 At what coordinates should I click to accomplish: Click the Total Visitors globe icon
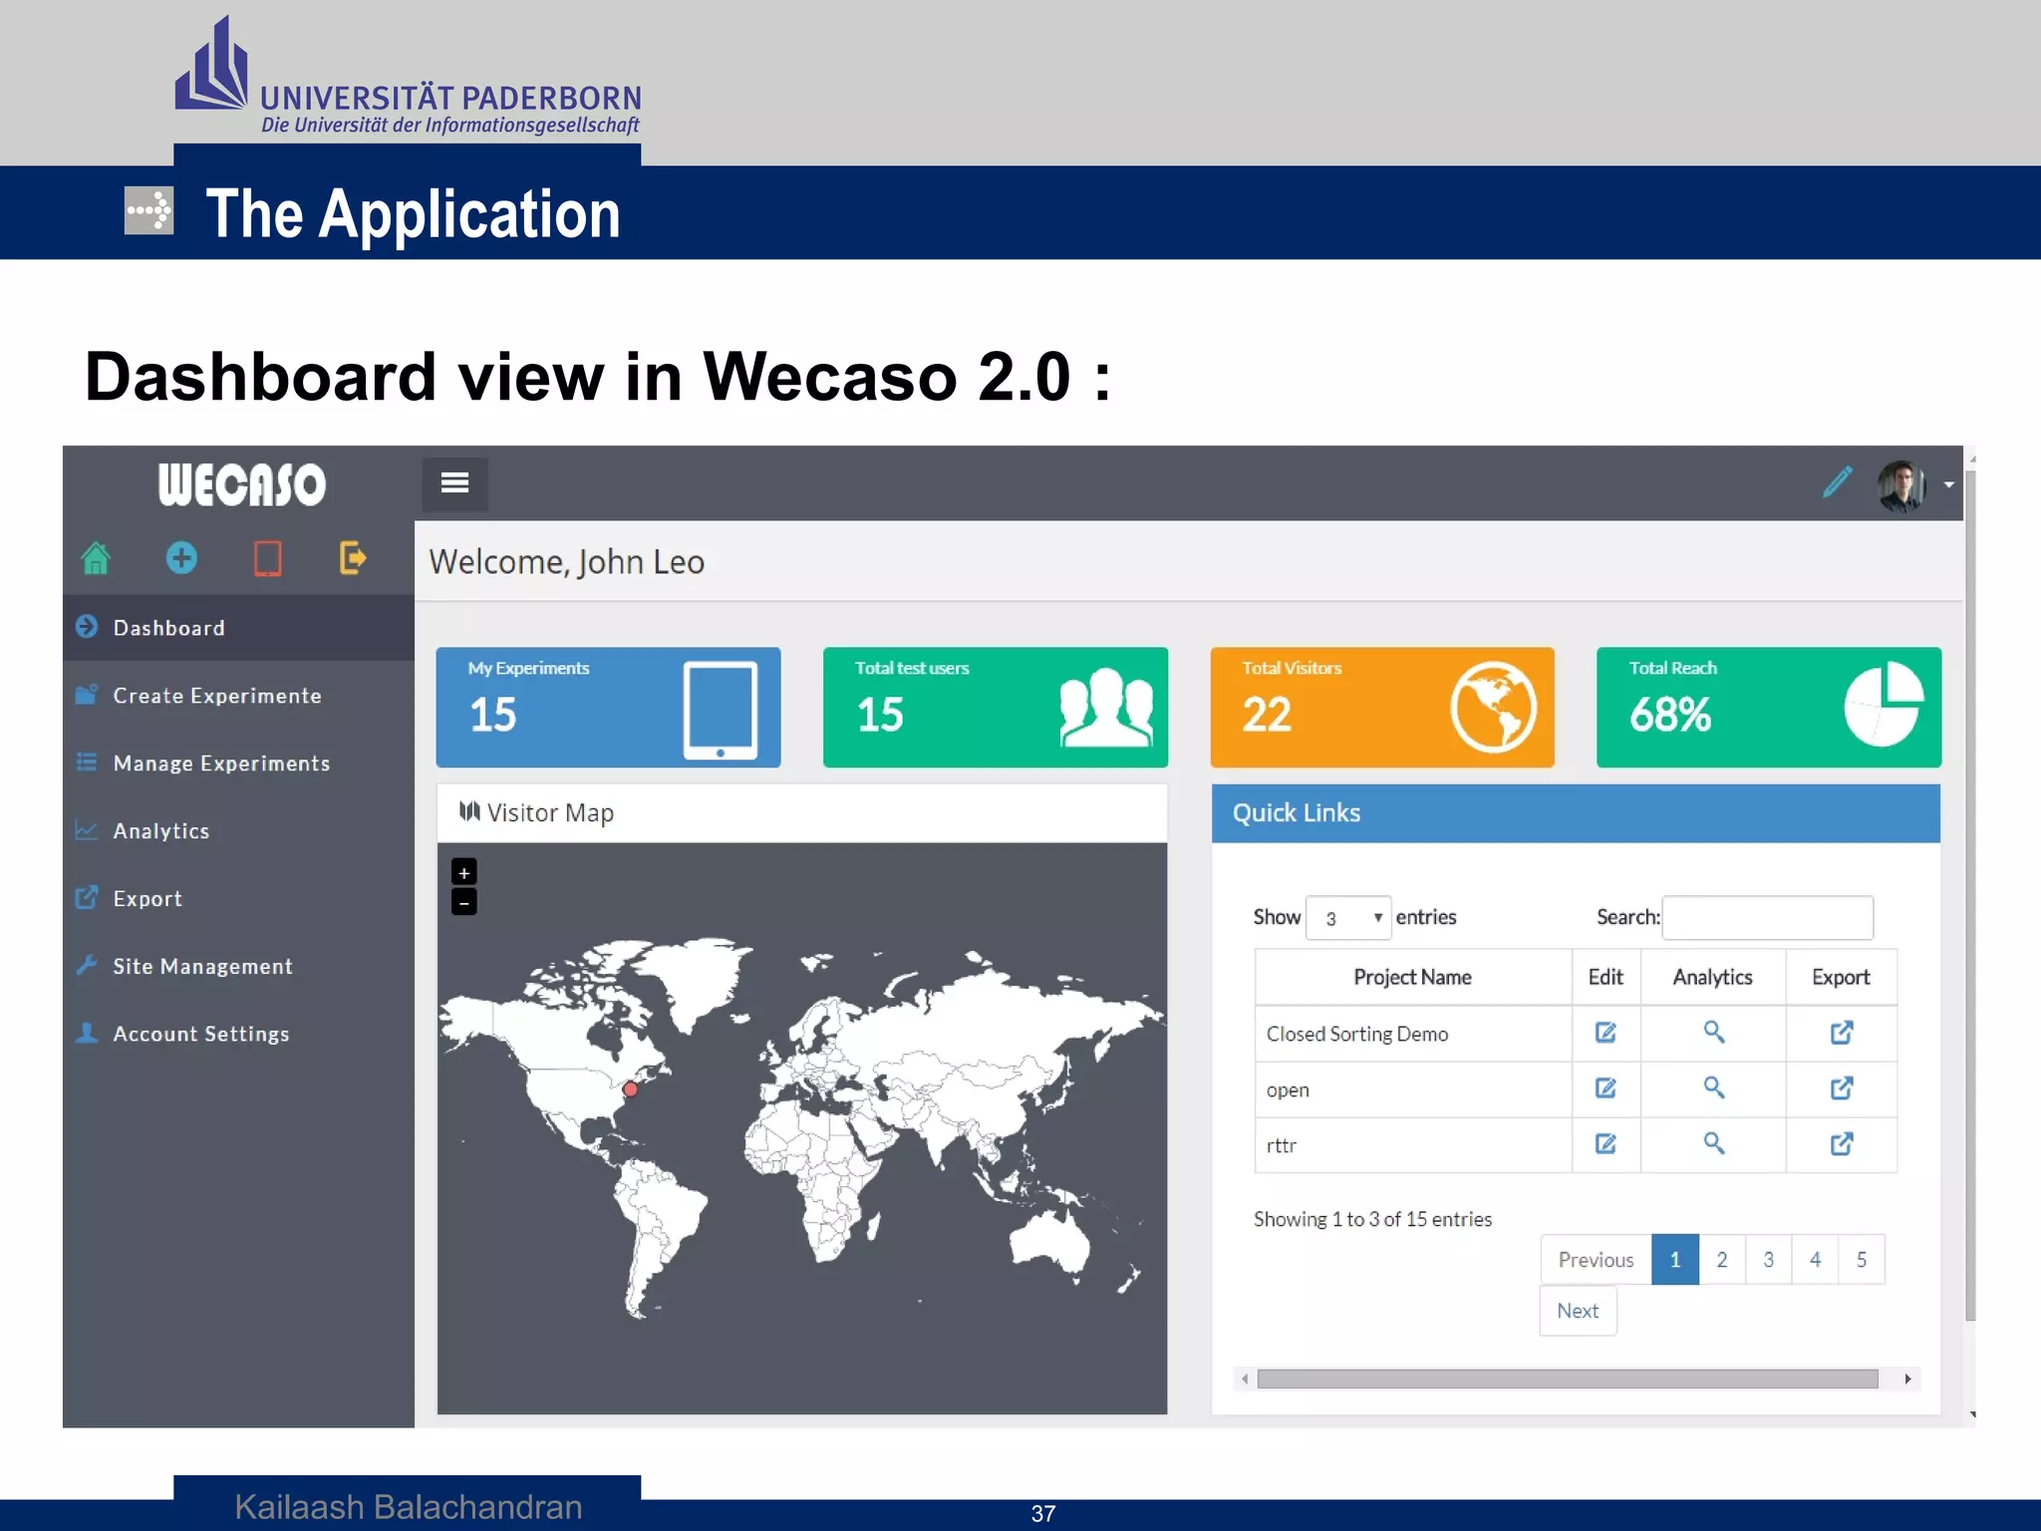click(x=1493, y=707)
